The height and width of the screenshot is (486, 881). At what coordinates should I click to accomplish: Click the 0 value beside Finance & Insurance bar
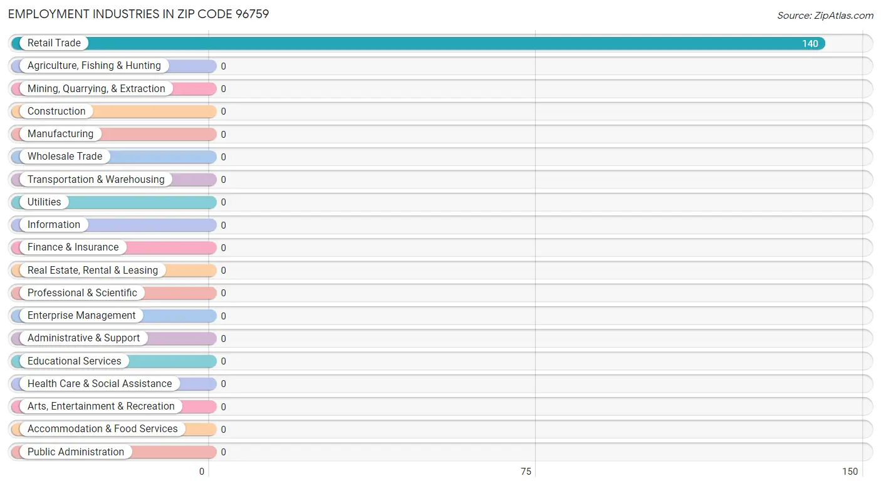tap(223, 248)
